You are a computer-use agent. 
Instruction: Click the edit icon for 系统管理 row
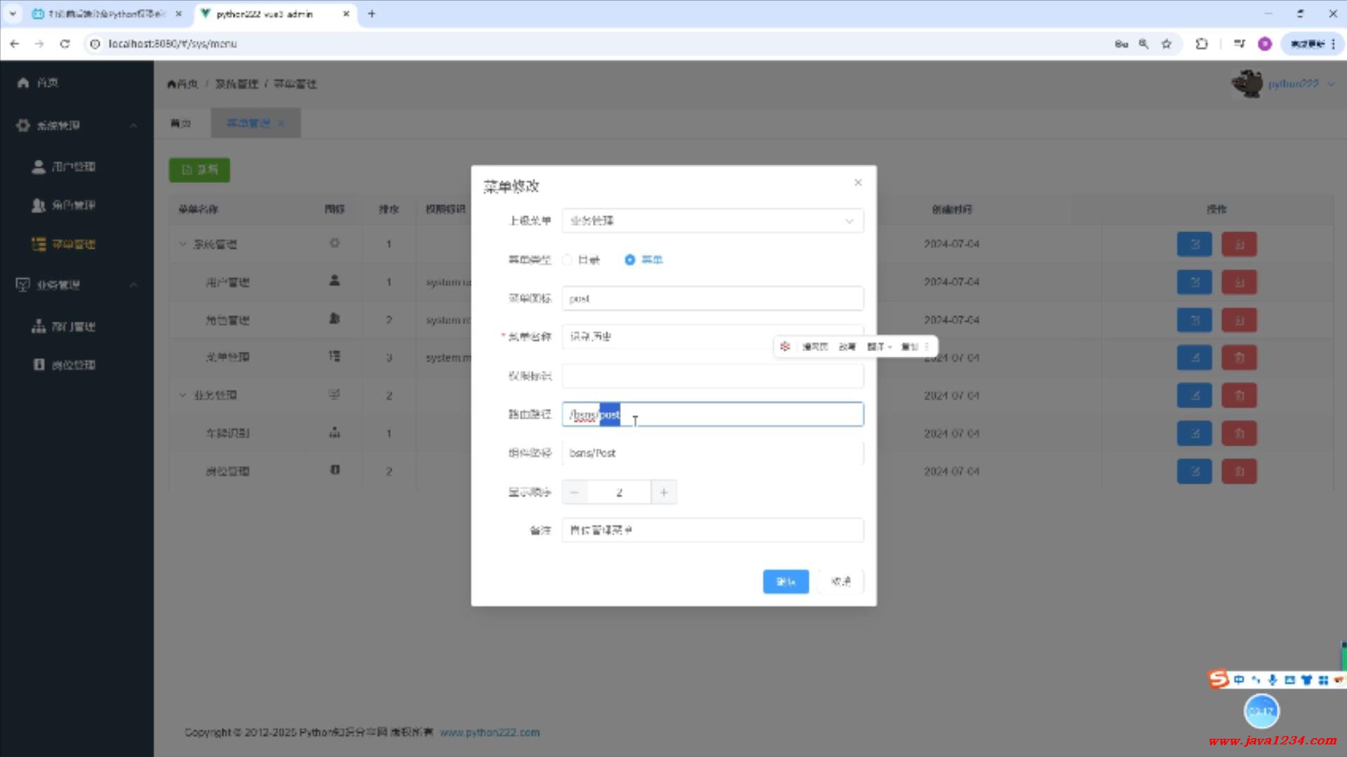coord(1194,245)
